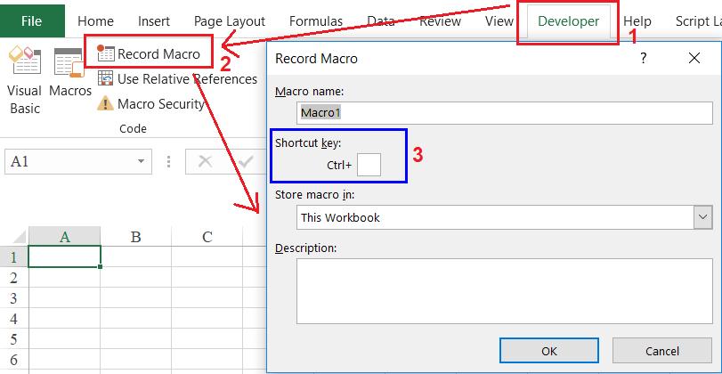
Task: Switch to the Home tab
Action: tap(96, 21)
